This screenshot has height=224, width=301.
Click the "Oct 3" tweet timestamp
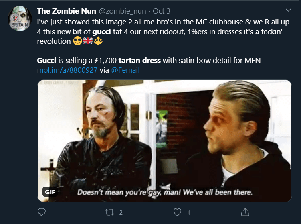(x=161, y=11)
